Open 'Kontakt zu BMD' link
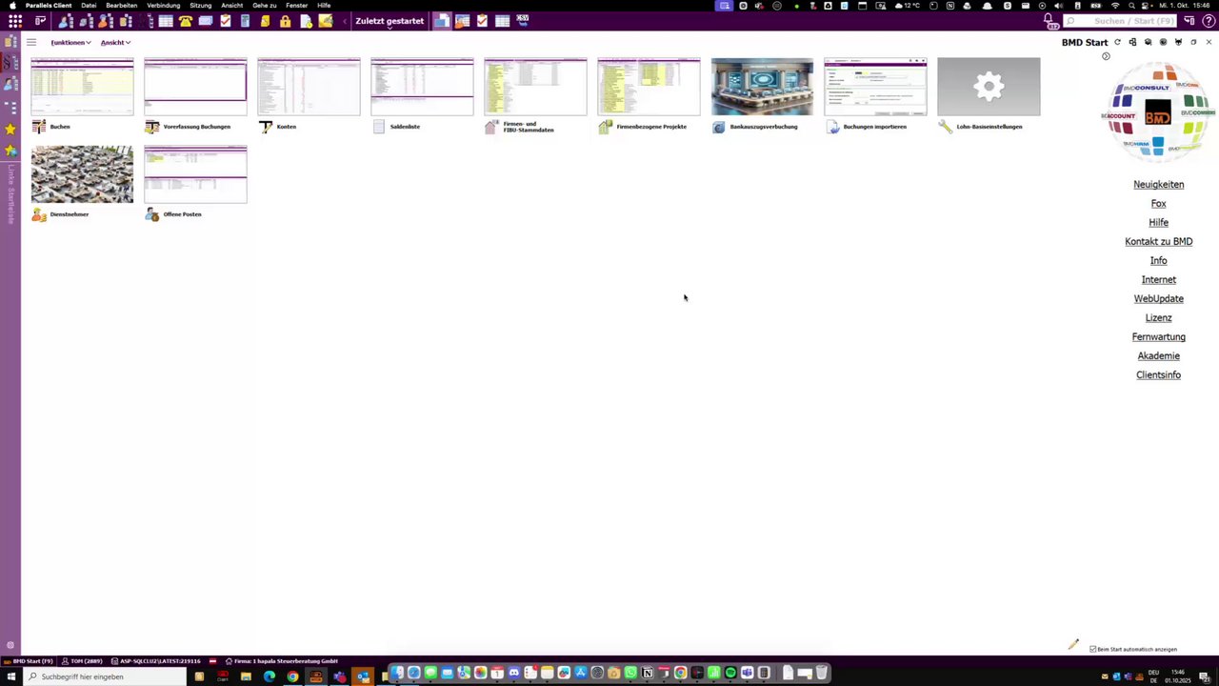Image resolution: width=1219 pixels, height=686 pixels. point(1158,242)
